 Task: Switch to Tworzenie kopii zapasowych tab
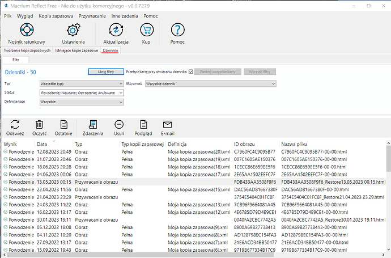pos(27,50)
